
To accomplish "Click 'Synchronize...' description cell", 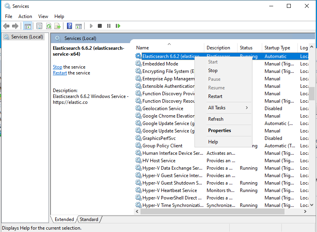I will click(221, 205).
